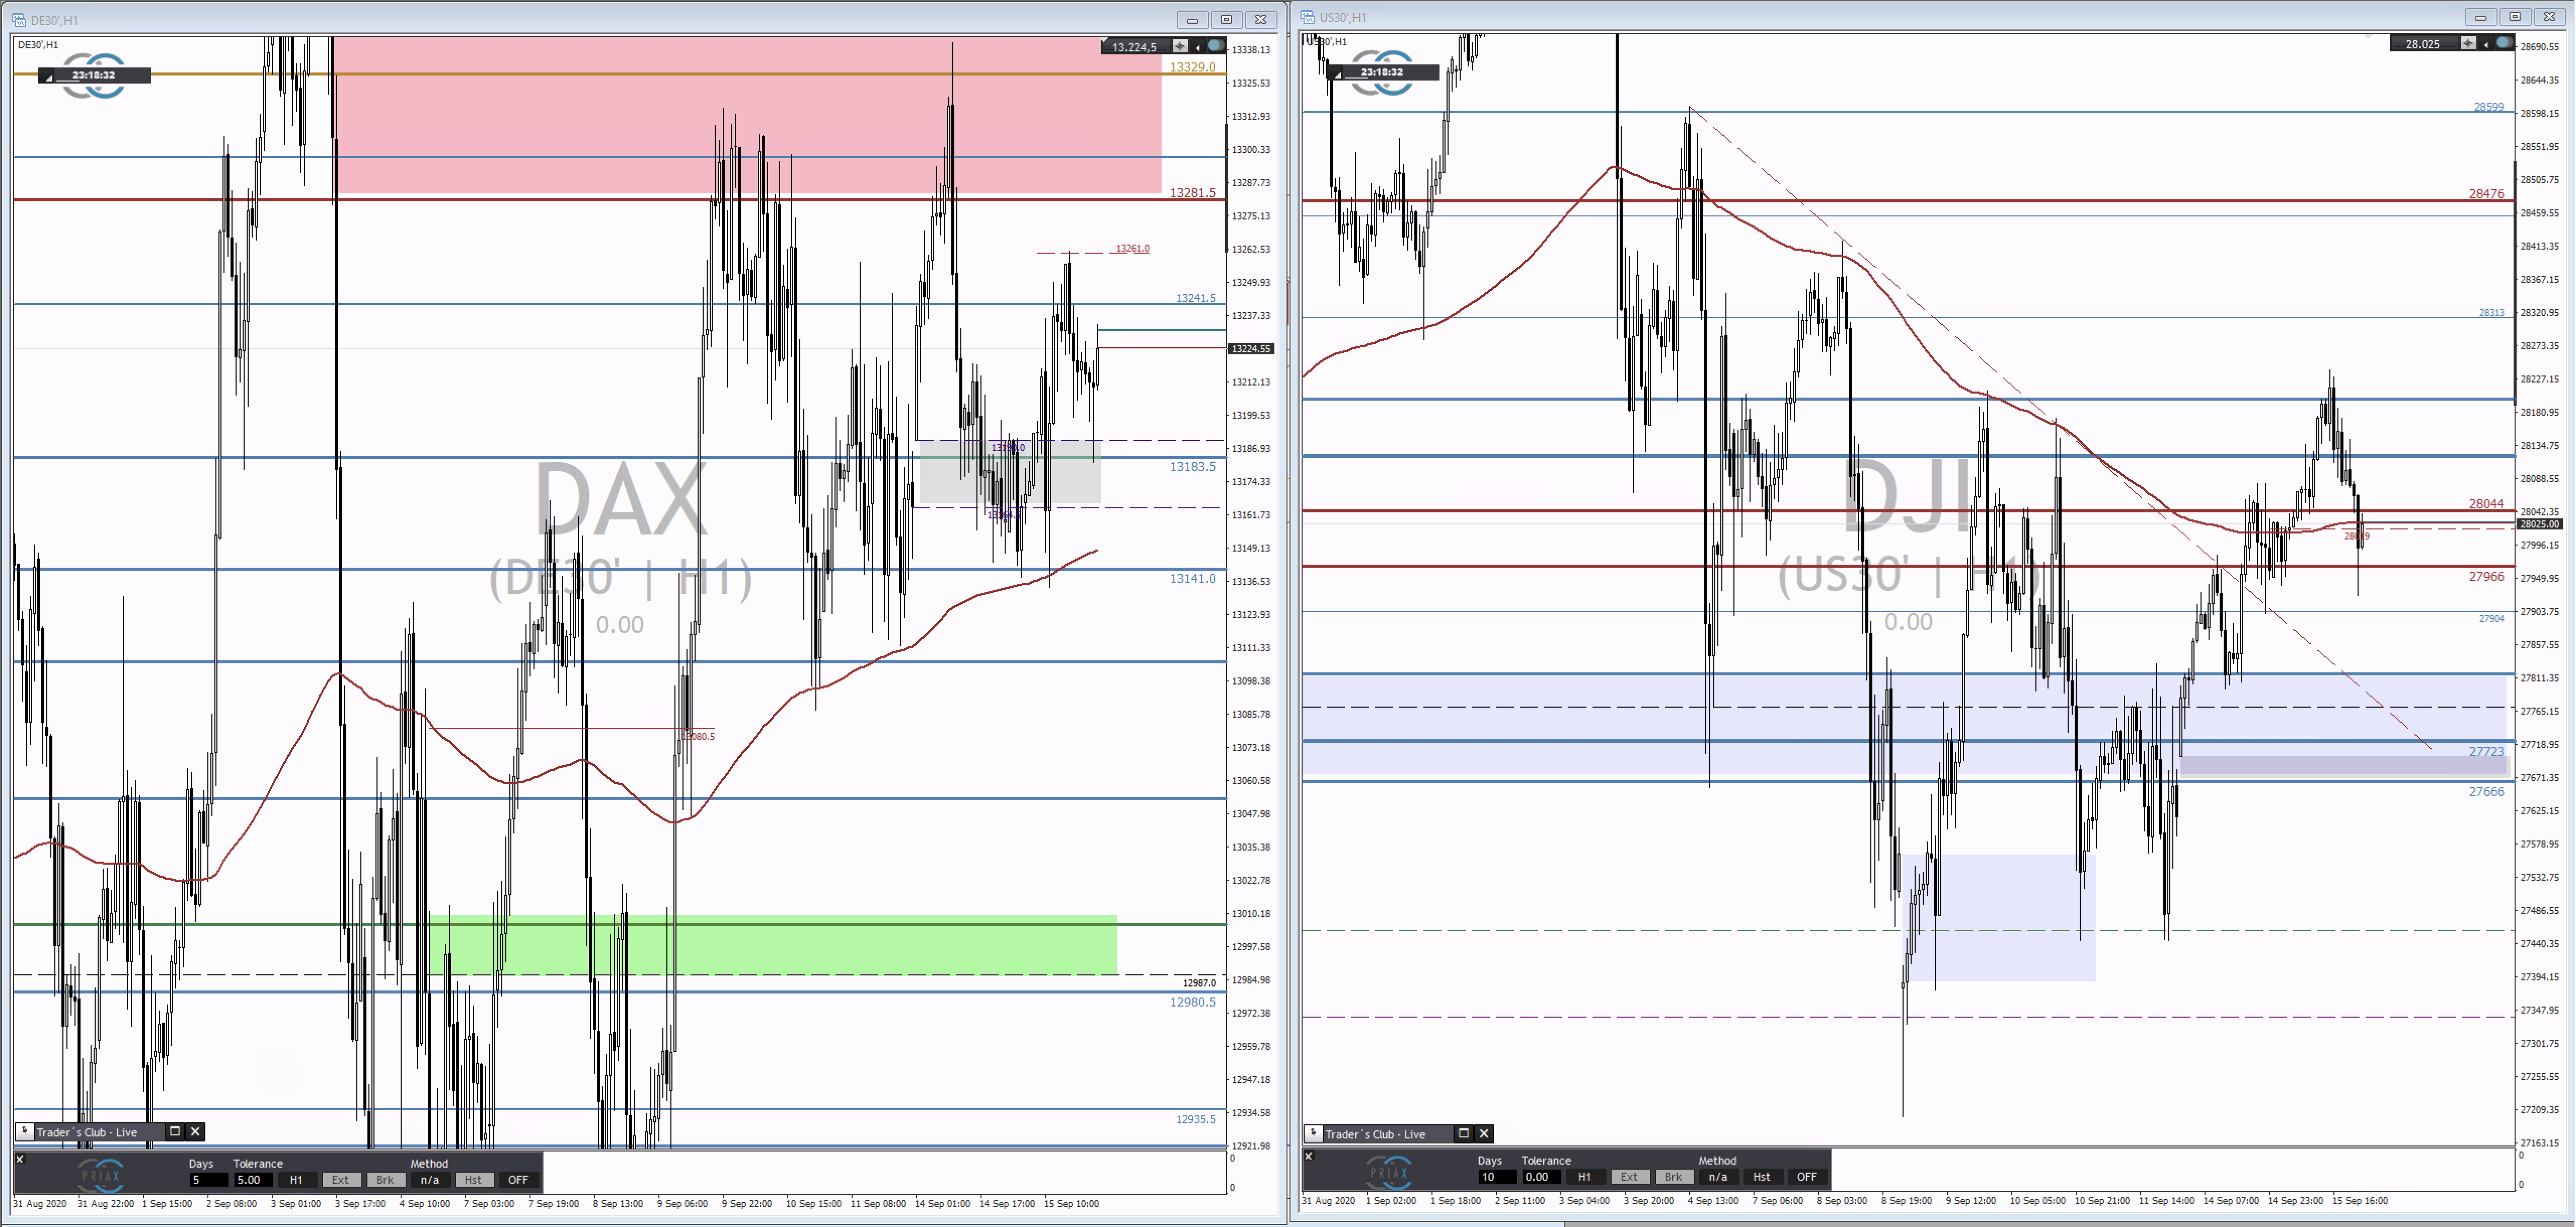The height and width of the screenshot is (1227, 2576).
Task: Click the 28476 level label on US30 chart
Action: click(2487, 194)
